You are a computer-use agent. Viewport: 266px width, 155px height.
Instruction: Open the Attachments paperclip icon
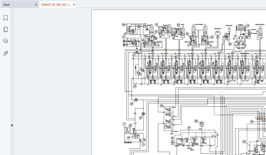click(5, 53)
